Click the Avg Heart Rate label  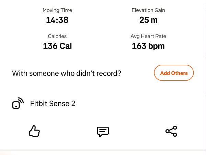[148, 36]
